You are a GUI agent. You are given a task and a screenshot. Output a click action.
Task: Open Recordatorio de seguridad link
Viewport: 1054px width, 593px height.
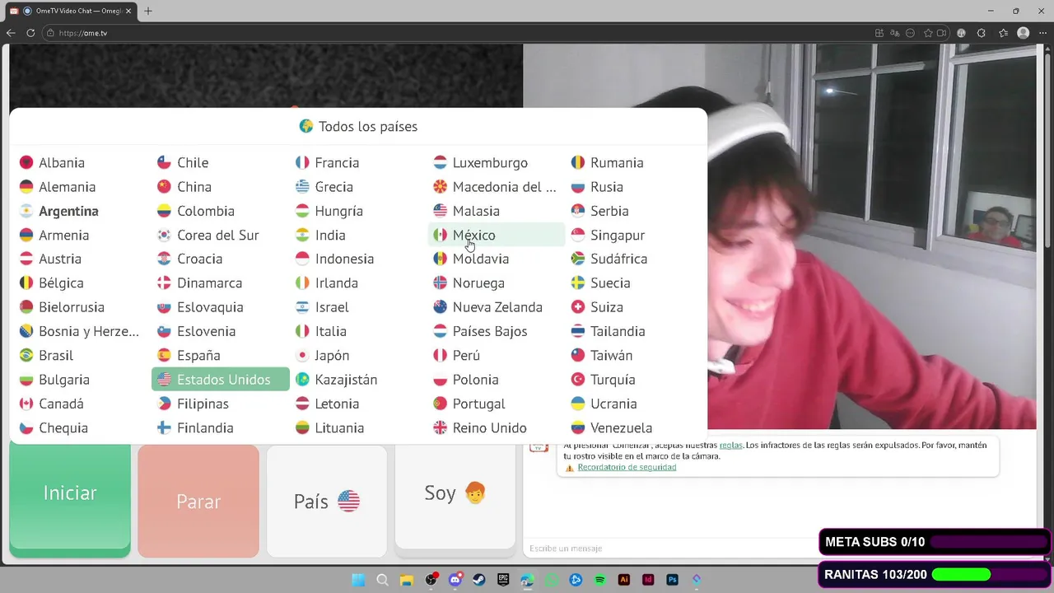tap(627, 467)
